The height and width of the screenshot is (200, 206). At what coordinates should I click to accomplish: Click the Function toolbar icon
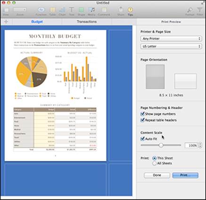point(41,10)
